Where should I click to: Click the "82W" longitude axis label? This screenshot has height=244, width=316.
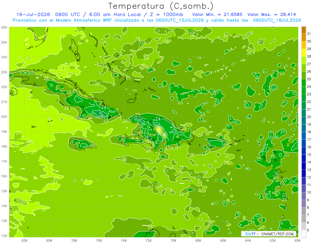(x=24, y=240)
